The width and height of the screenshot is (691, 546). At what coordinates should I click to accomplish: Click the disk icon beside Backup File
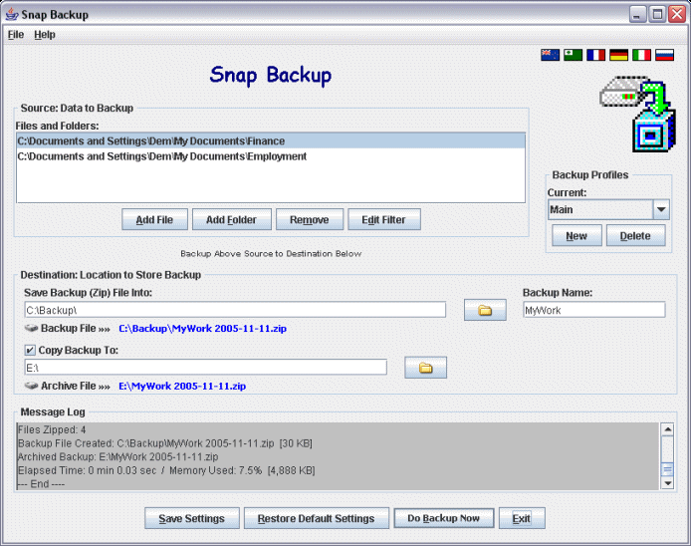31,328
